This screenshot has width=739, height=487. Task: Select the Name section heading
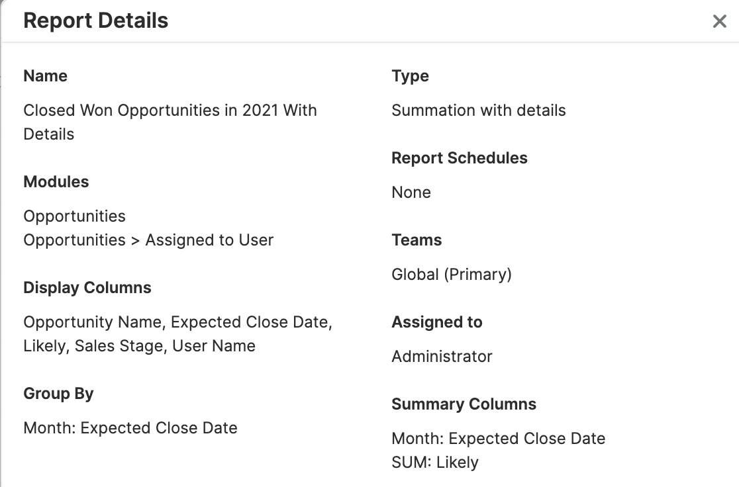[x=45, y=76]
